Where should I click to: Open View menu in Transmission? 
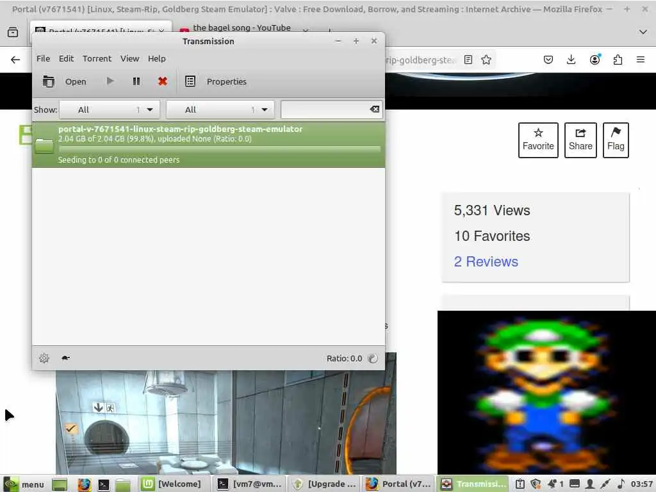click(129, 58)
